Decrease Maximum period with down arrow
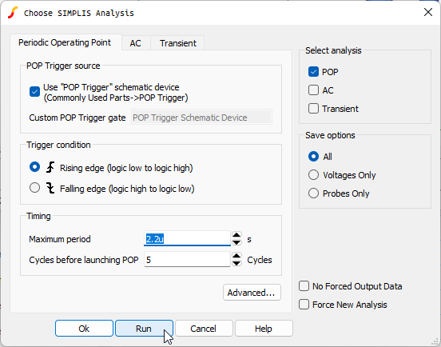This screenshot has width=441, height=347. click(236, 242)
